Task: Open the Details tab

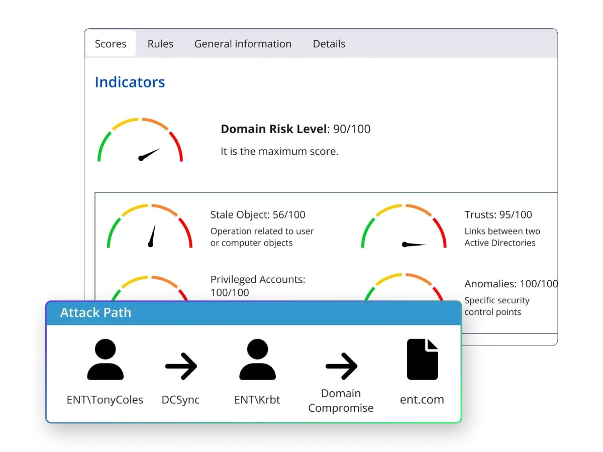Action: click(329, 44)
